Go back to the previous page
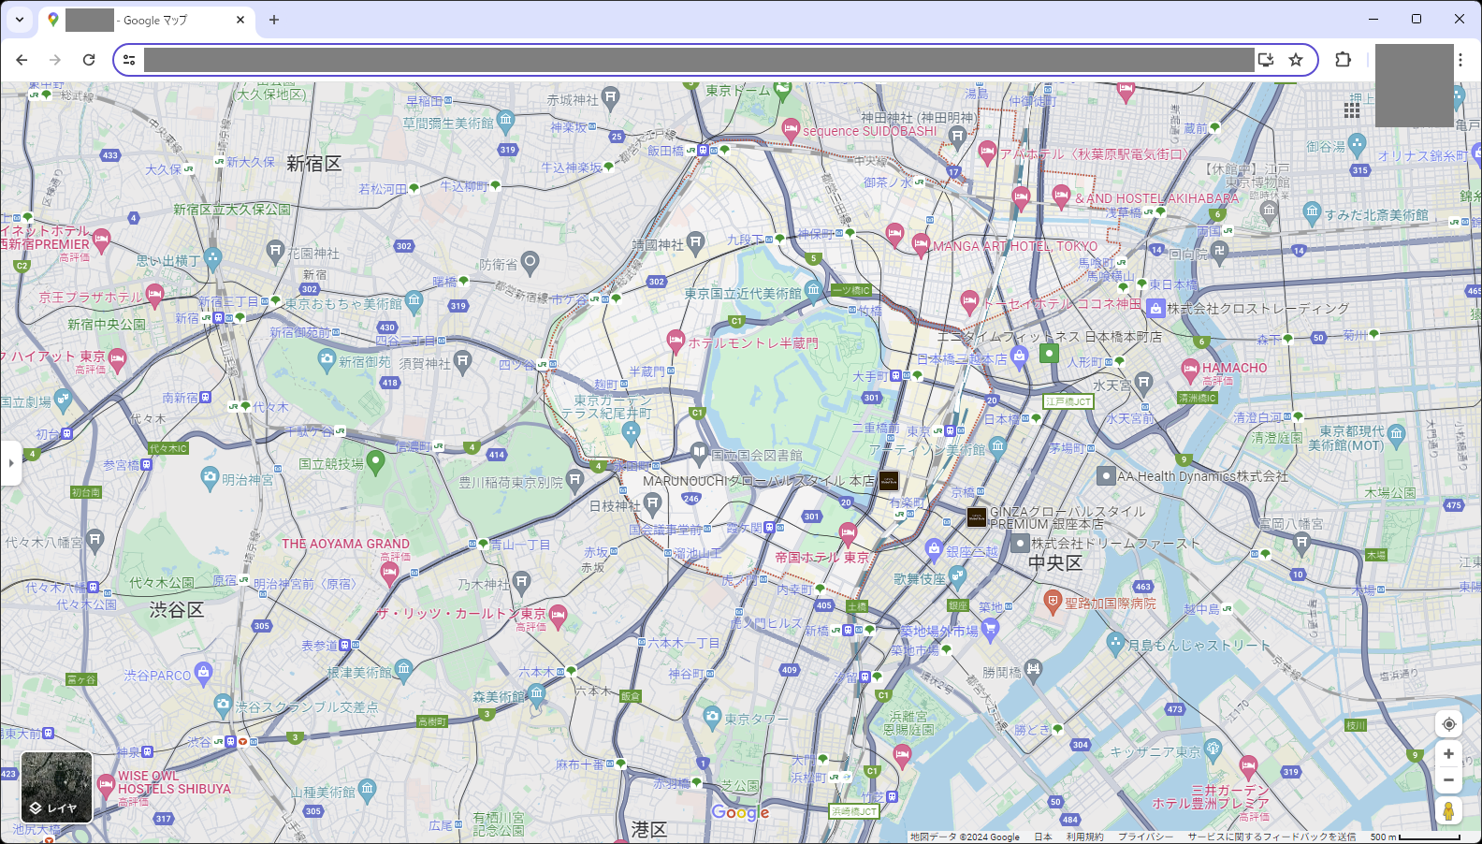This screenshot has height=844, width=1482. click(x=22, y=60)
